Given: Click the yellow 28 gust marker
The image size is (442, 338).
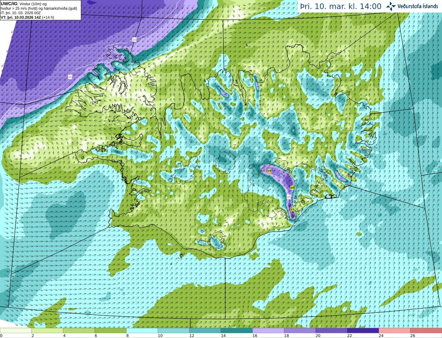Looking at the screenshot, I should [269, 171].
